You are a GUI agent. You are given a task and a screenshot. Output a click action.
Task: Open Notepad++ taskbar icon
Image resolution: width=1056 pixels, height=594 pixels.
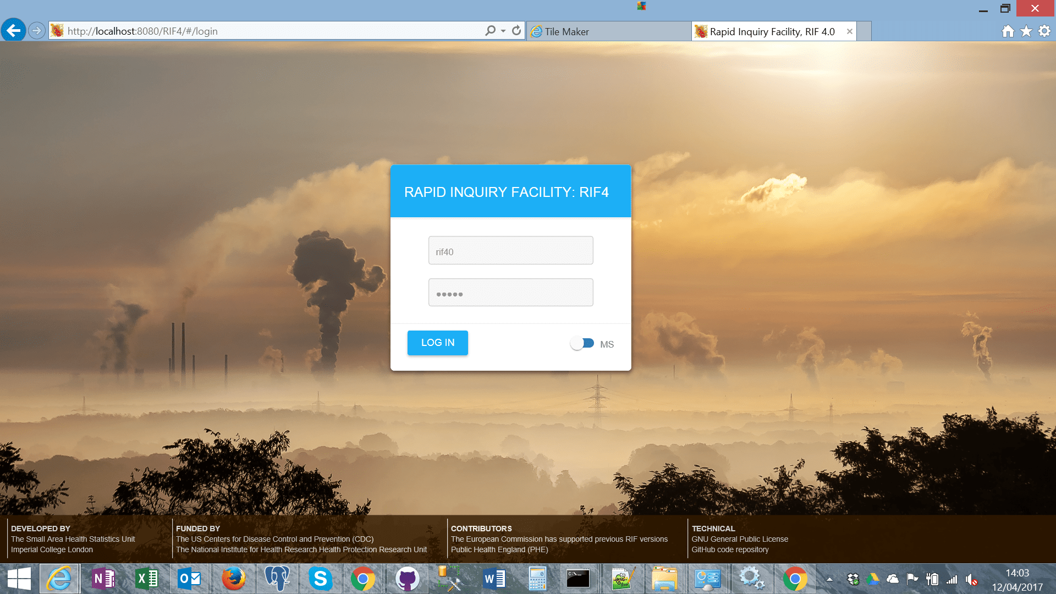[x=623, y=579]
